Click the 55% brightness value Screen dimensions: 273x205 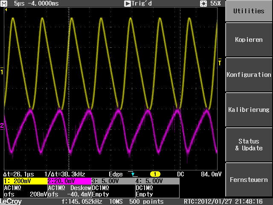click(x=215, y=3)
